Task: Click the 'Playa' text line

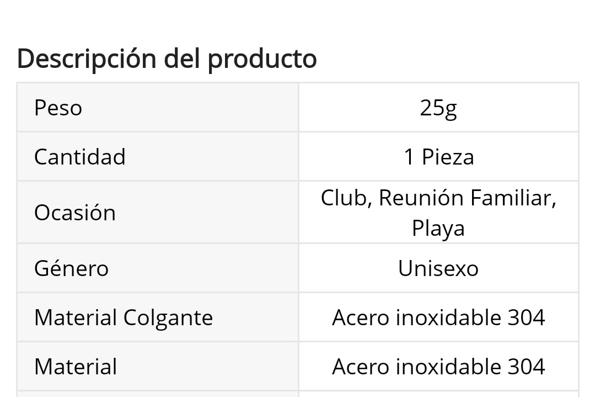Action: (438, 229)
